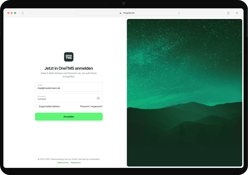This screenshot has width=248, height=175.
Task: Open a new tab with plus icon
Action: point(237,13)
